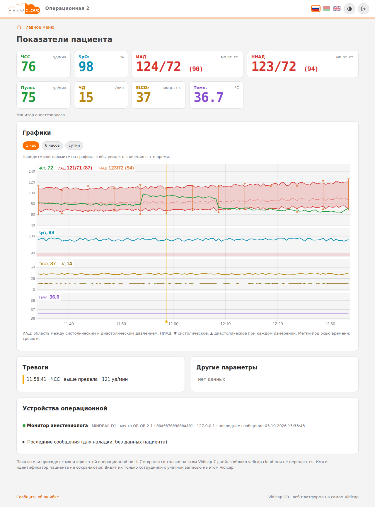
Task: Click the ЧСС 72 chart legend
Action: coord(46,168)
